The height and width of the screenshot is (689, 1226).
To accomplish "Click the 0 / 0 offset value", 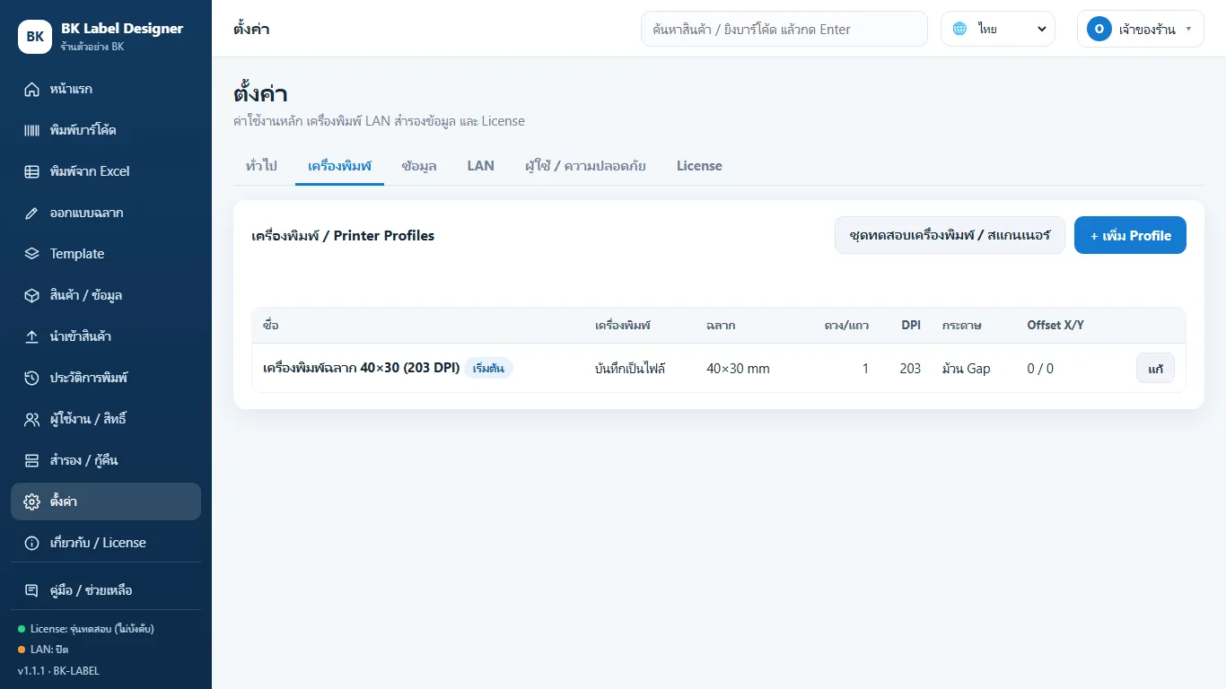I will pos(1040,368).
